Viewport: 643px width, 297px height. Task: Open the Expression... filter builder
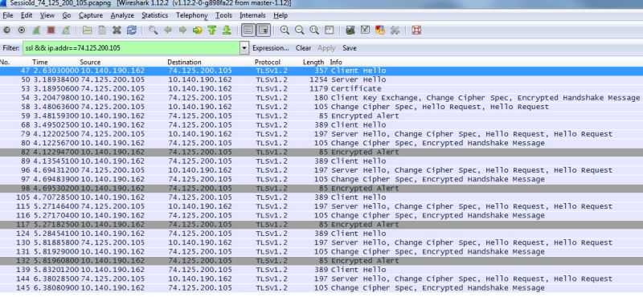click(x=271, y=48)
